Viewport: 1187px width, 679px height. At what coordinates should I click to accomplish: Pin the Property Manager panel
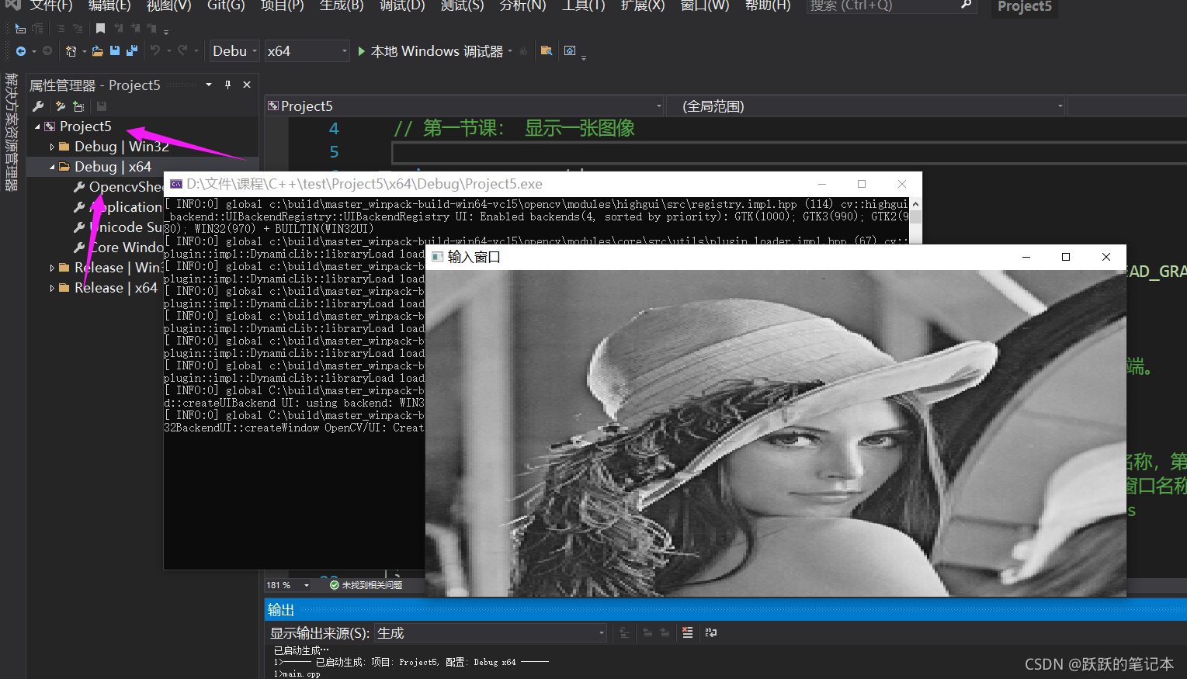point(227,85)
